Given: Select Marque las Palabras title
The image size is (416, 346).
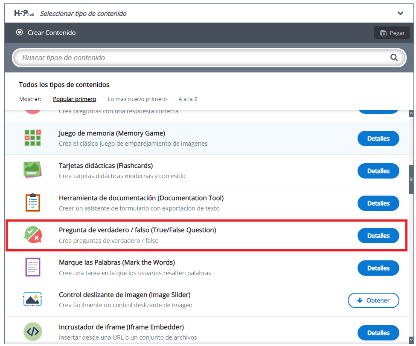Looking at the screenshot, I should 116,262.
